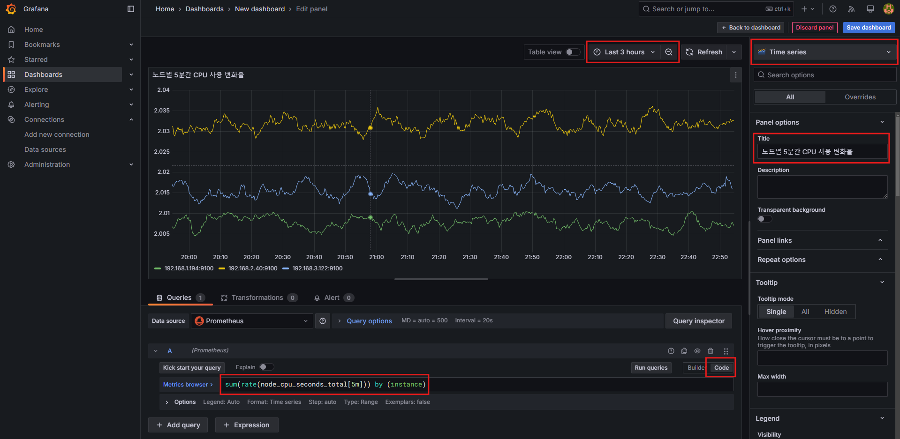
Task: Set tooltip mode to All
Action: point(805,312)
